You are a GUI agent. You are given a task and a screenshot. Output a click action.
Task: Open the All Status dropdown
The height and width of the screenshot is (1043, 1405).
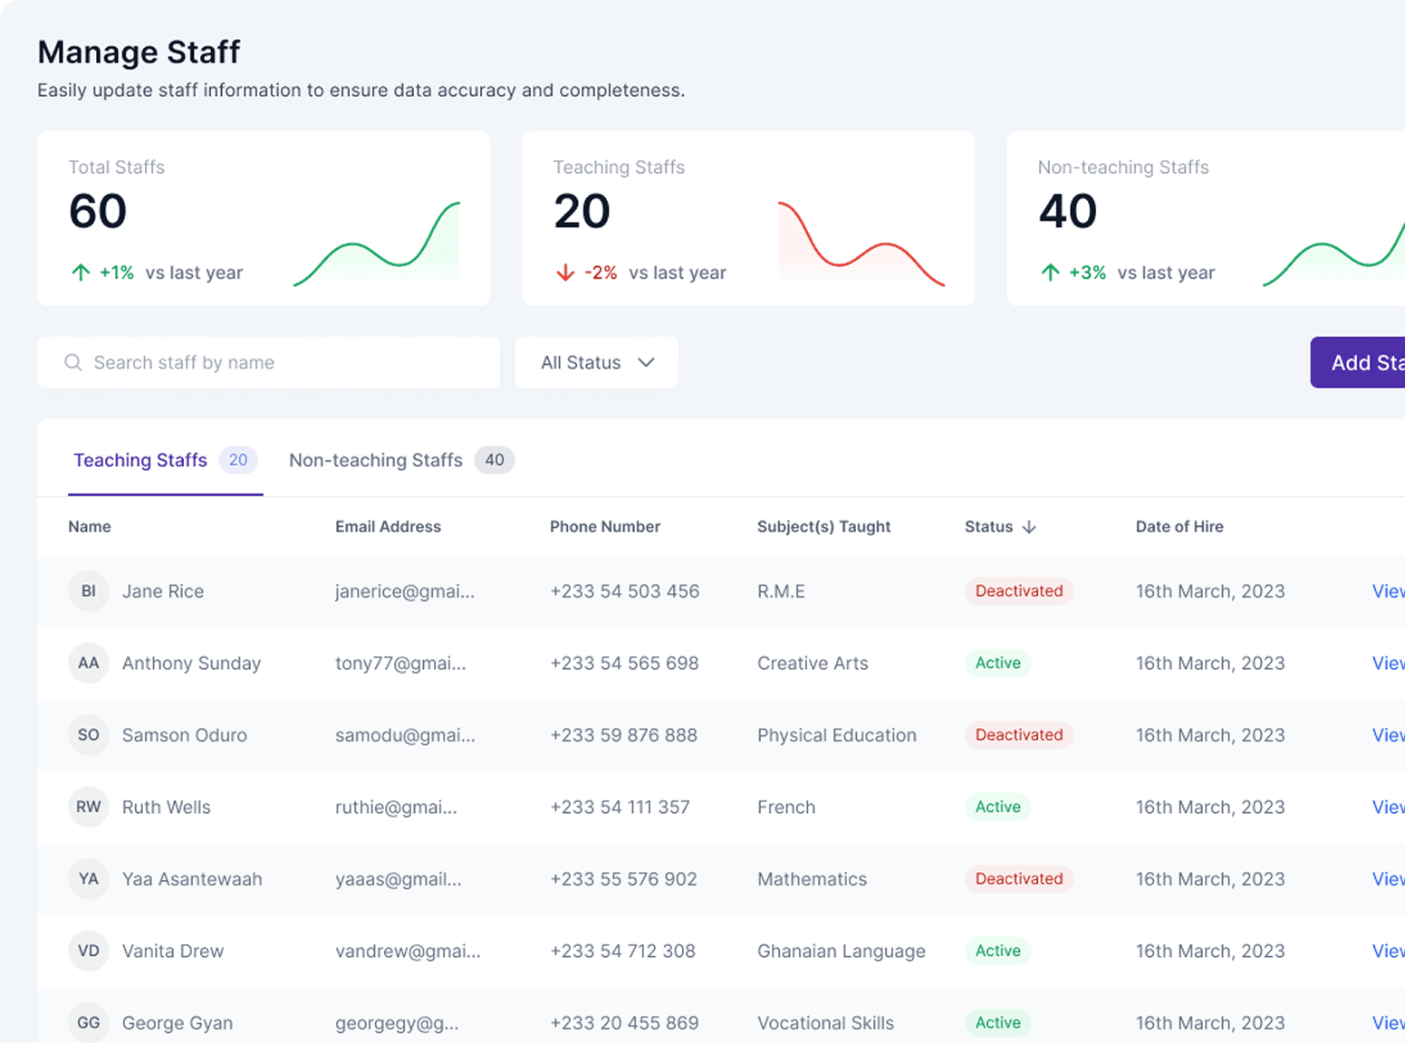pyautogui.click(x=596, y=363)
